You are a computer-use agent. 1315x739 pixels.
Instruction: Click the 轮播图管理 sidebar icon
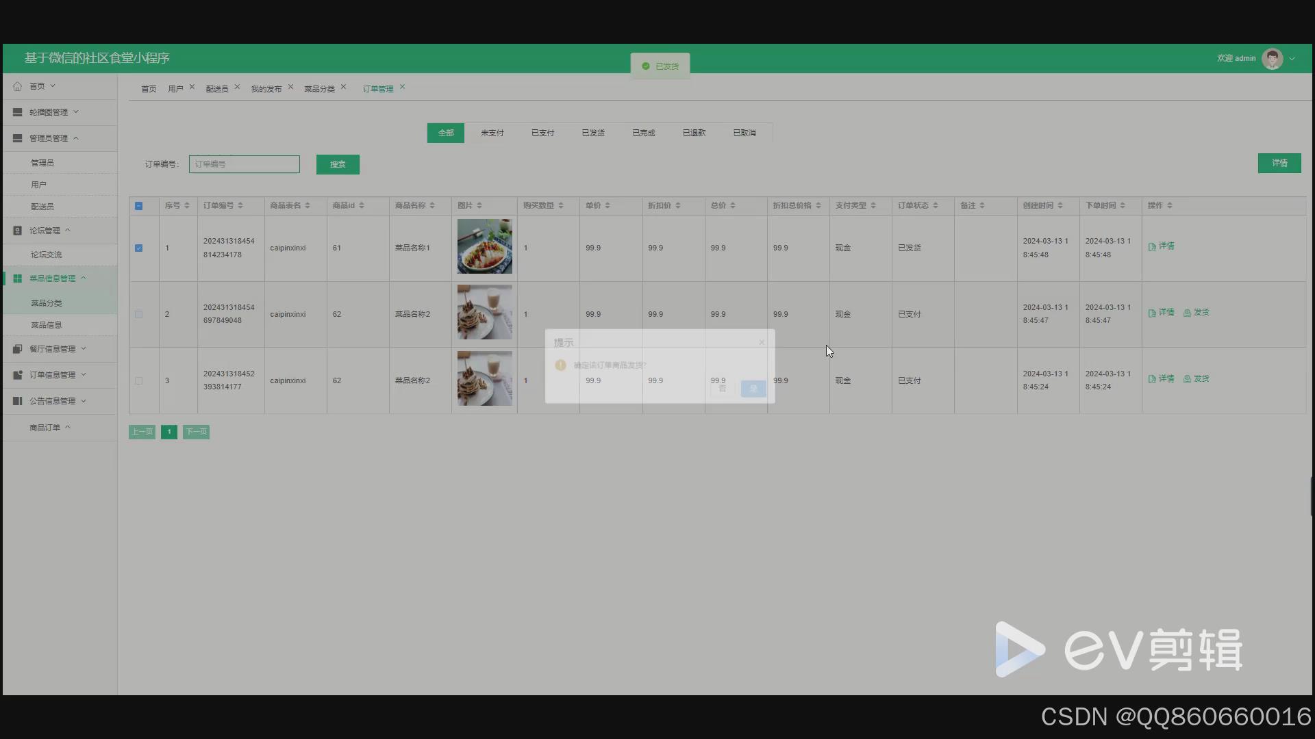pos(18,112)
